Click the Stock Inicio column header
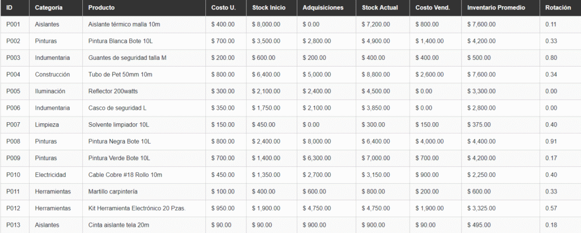Screen dimensions: 581x233 [269, 8]
